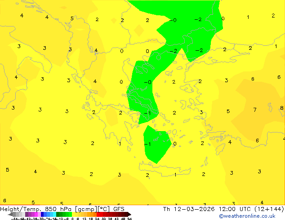This screenshot has height=220, width=285.
Task: Click the grey left arrow end of legend
Action: coord(10,214)
